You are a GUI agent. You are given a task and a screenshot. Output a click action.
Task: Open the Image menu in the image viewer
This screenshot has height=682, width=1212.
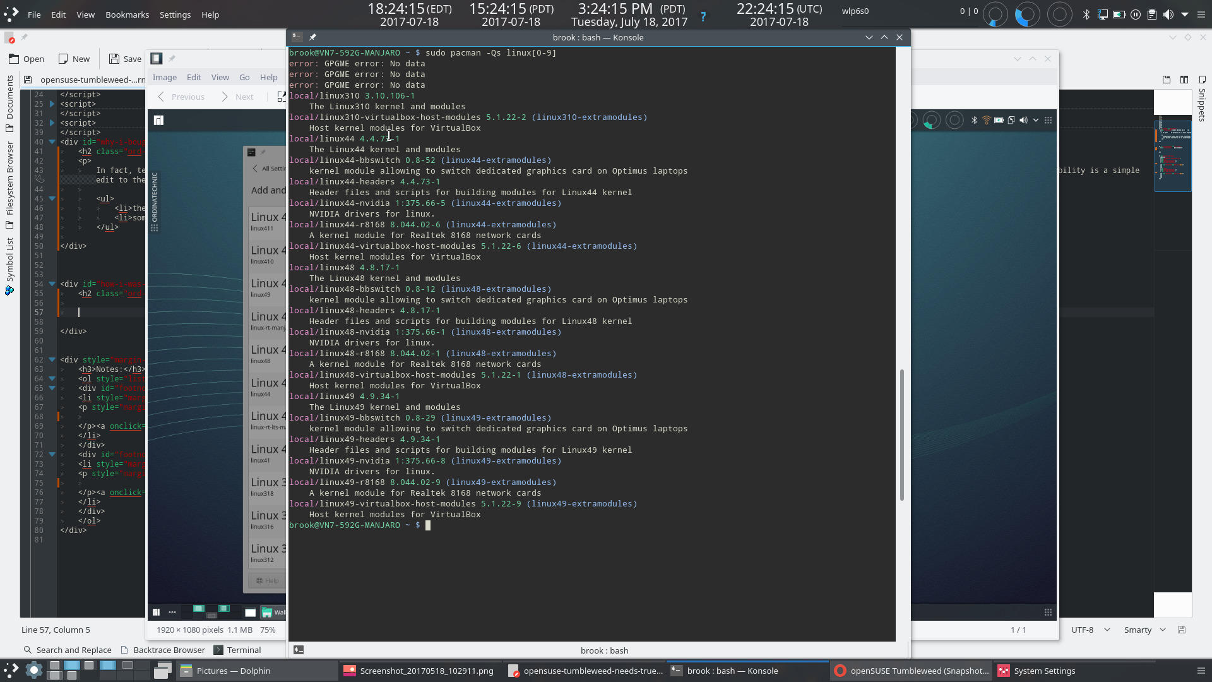click(x=164, y=77)
